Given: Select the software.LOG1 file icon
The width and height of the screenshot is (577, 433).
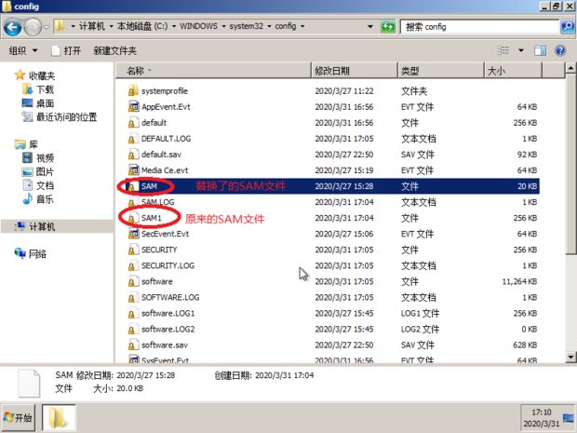Looking at the screenshot, I should tap(133, 313).
